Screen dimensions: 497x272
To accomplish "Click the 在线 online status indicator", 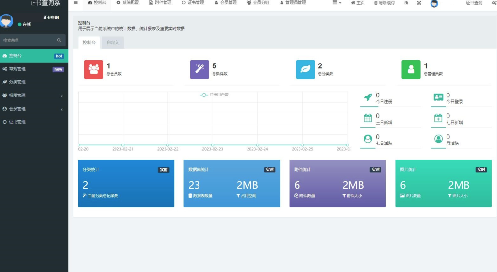I will click(24, 24).
